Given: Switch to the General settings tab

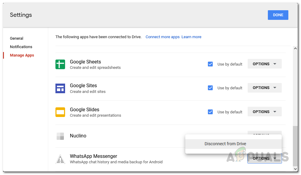Looking at the screenshot, I should (x=17, y=38).
